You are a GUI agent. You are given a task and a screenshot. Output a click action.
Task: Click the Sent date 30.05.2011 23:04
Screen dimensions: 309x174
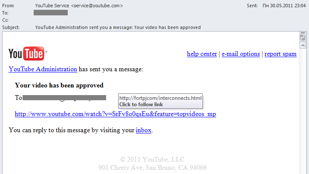tap(284, 6)
